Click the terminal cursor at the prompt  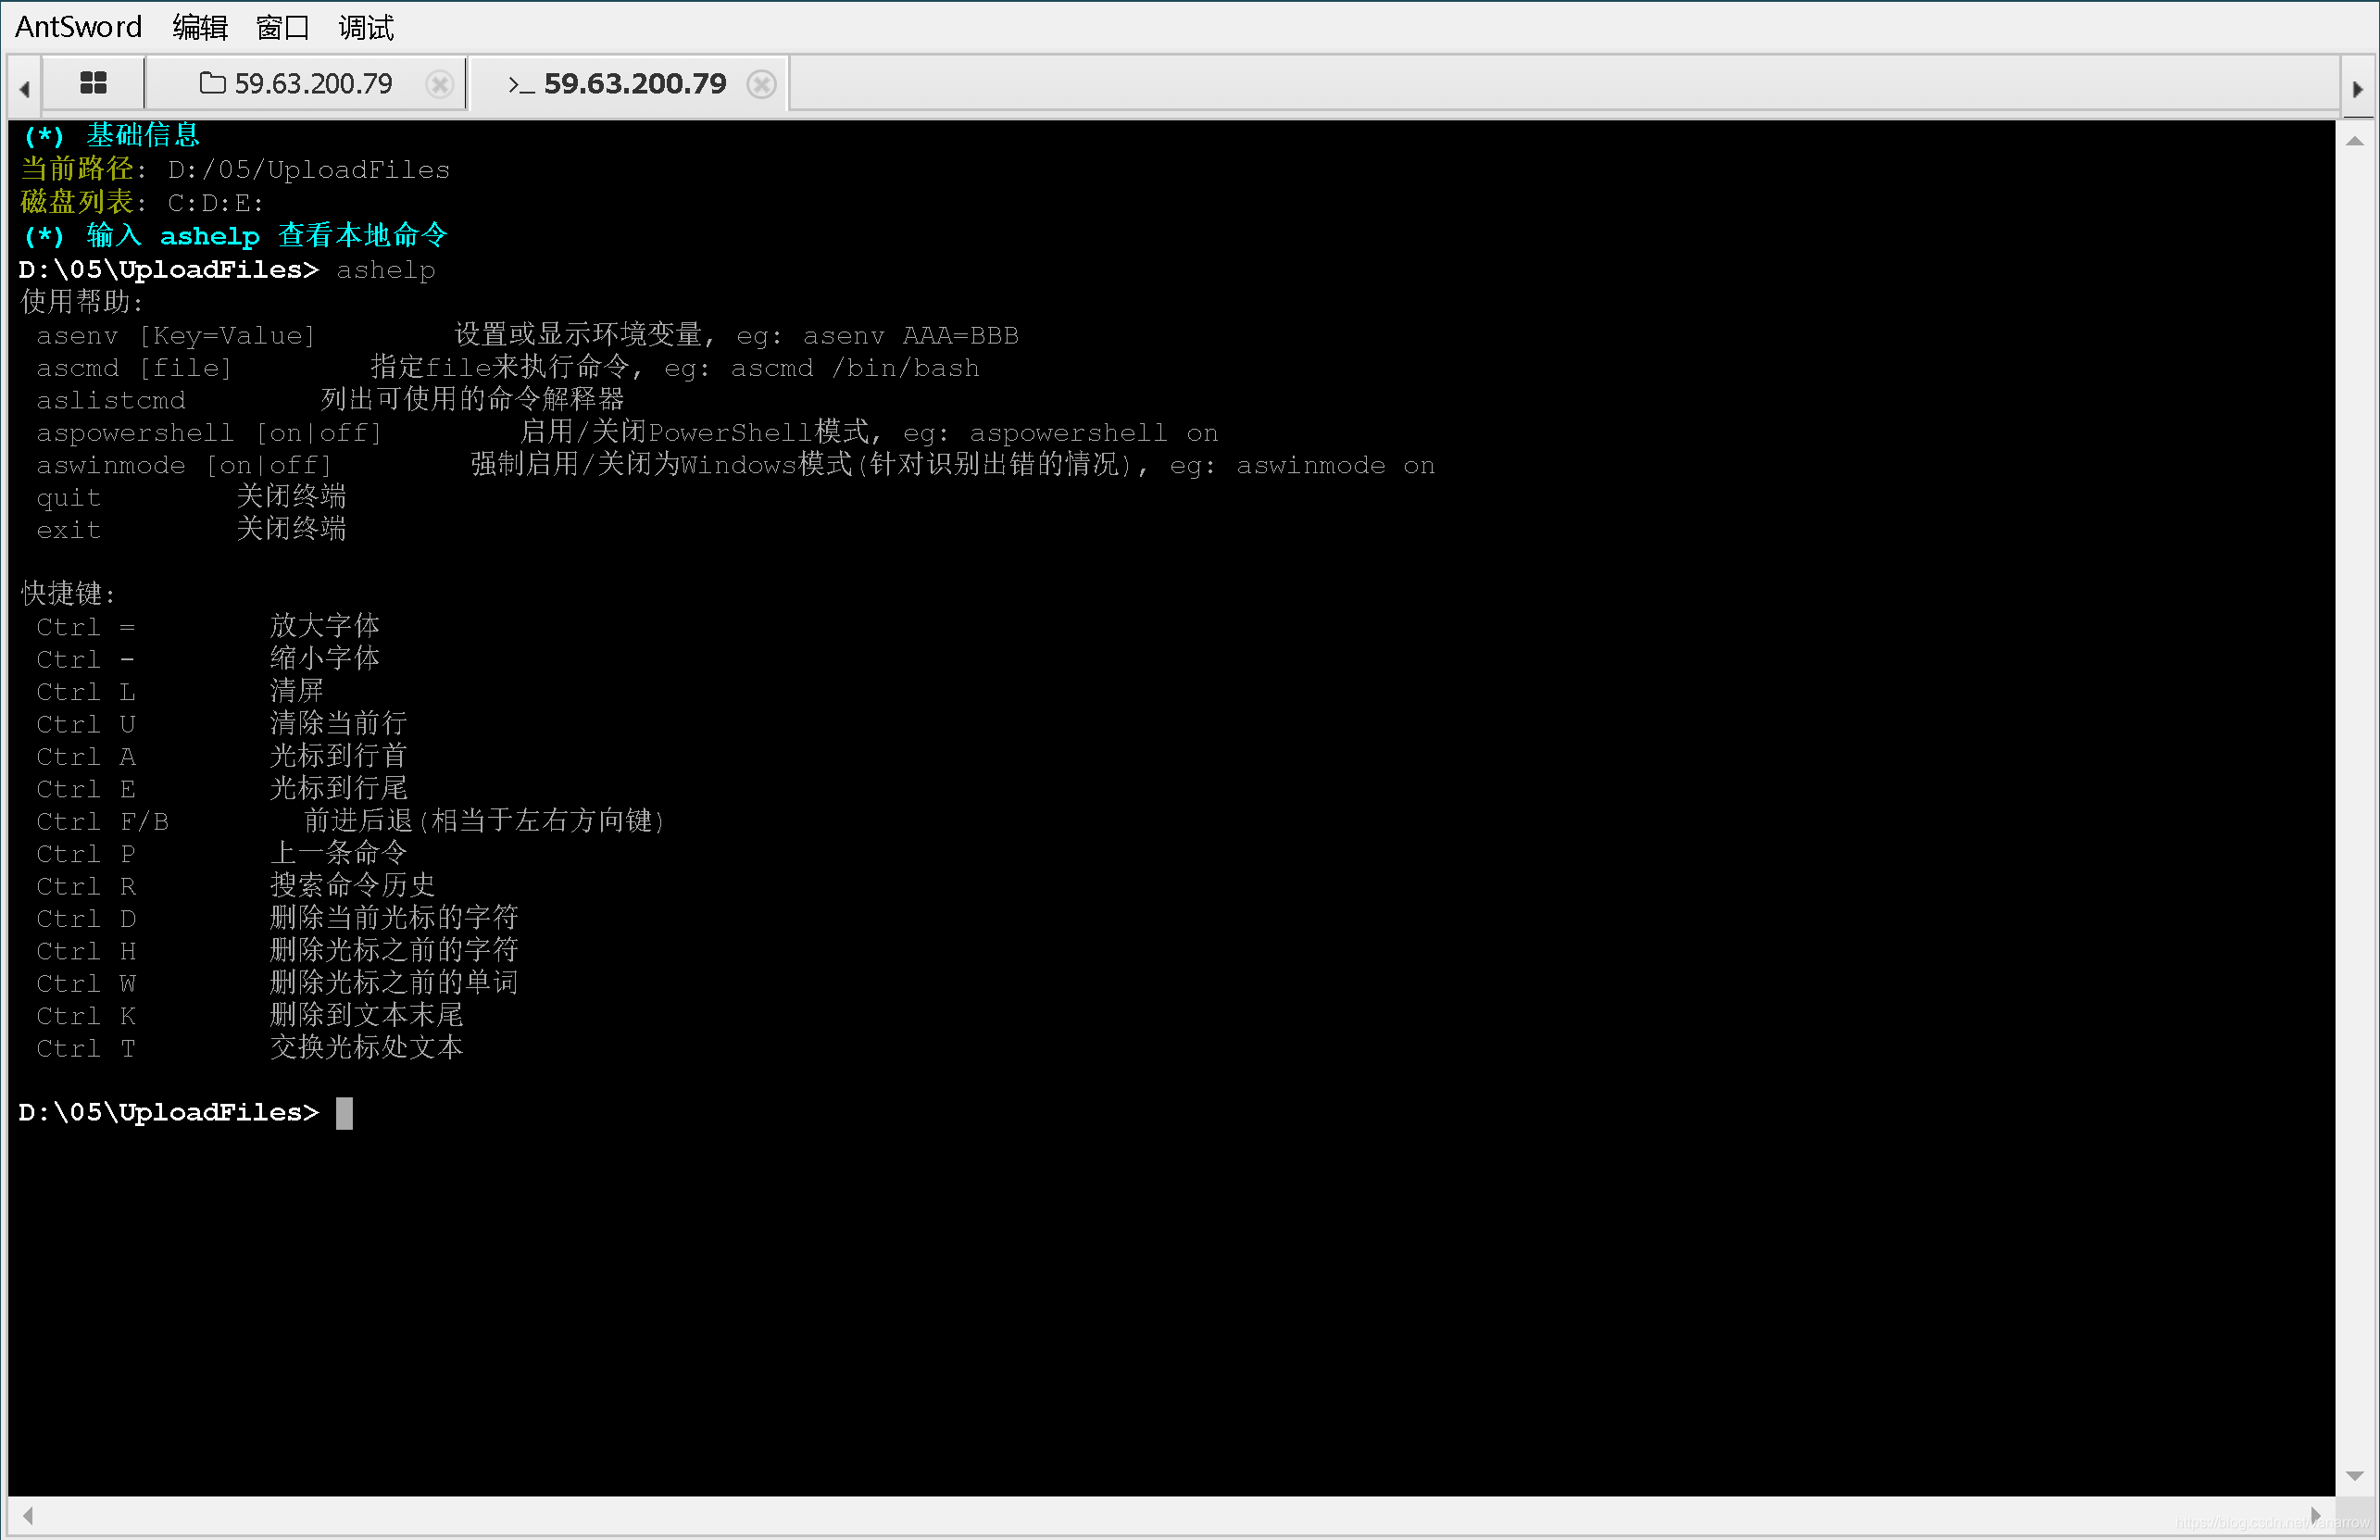344,1113
